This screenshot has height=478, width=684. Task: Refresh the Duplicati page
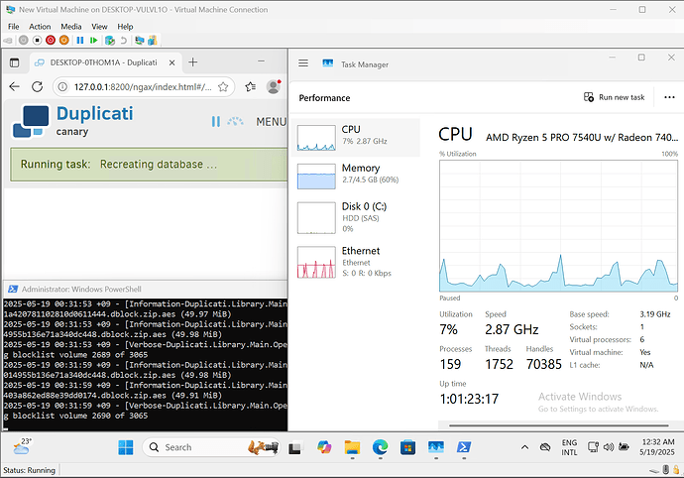(x=37, y=86)
